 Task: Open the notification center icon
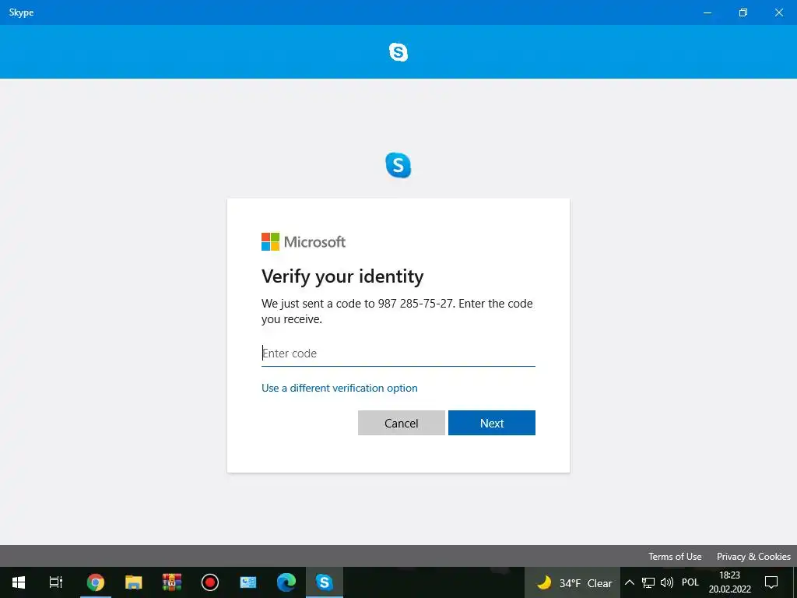pos(771,582)
